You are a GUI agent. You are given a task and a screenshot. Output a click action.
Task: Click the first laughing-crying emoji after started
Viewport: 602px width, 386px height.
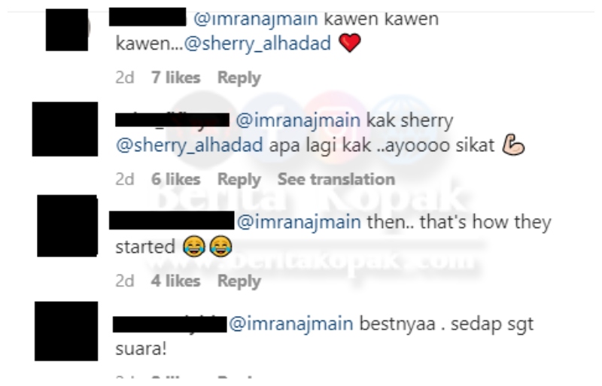[x=193, y=246]
